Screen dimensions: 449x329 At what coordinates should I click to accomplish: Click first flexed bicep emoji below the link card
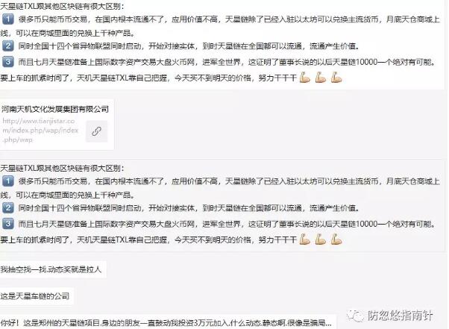point(305,239)
